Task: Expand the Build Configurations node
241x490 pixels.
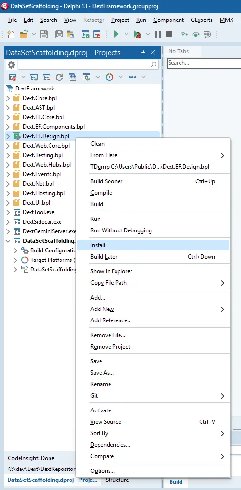Action: (15, 250)
